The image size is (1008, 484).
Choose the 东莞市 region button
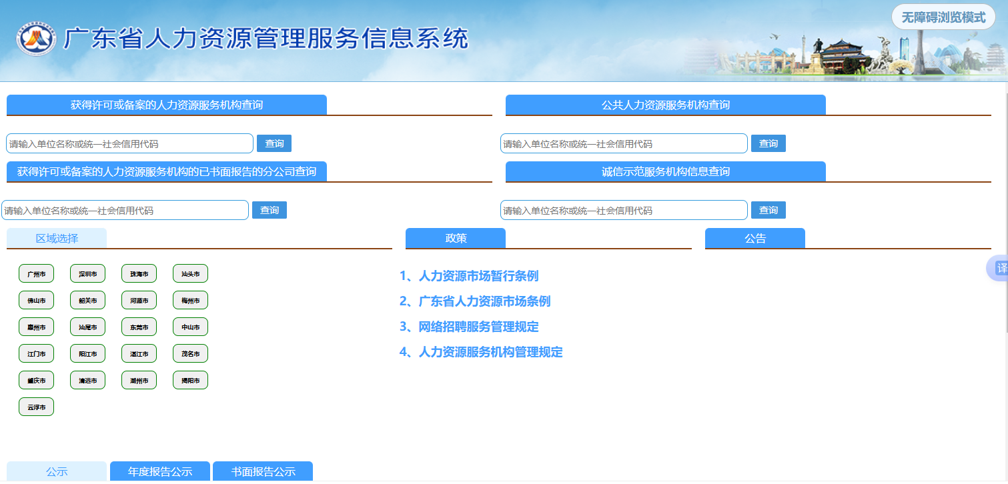[139, 327]
